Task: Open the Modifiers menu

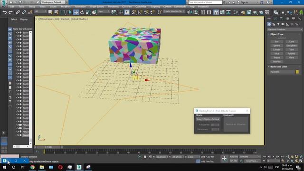Action: coord(66,7)
